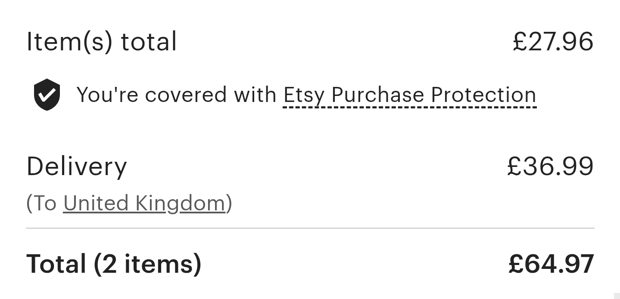Image resolution: width=620 pixels, height=299 pixels.
Task: Click the word "Etsy" in the protection link
Action: (x=303, y=95)
